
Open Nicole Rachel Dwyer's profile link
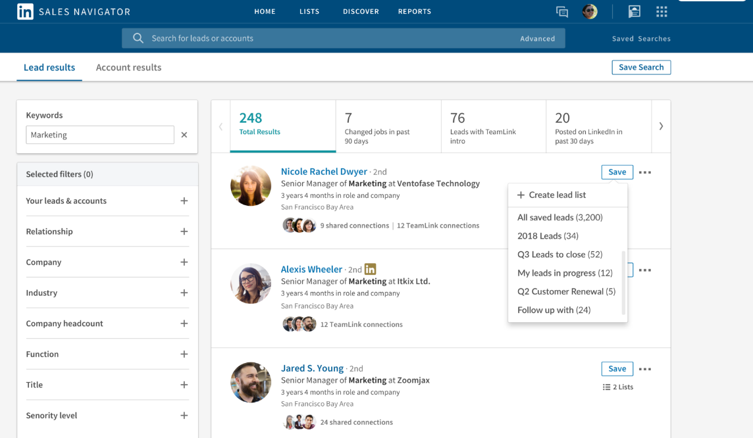324,172
